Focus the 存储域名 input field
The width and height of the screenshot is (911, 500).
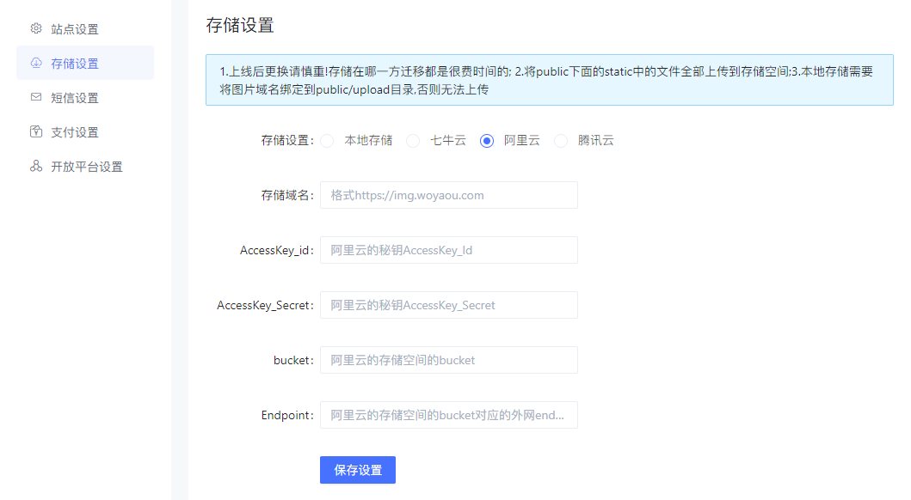coord(448,195)
